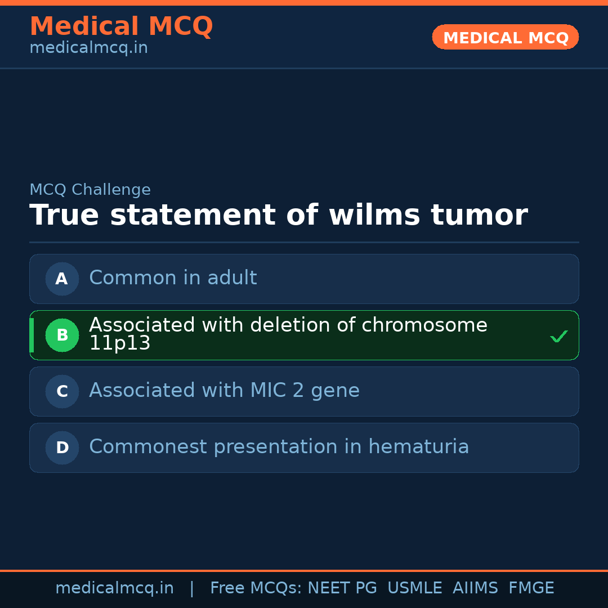Open the medicalmcq.in link in the footer
This screenshot has height=608, width=608.
click(114, 588)
